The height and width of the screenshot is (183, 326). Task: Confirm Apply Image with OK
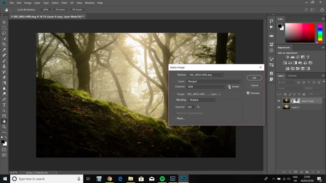(x=254, y=78)
